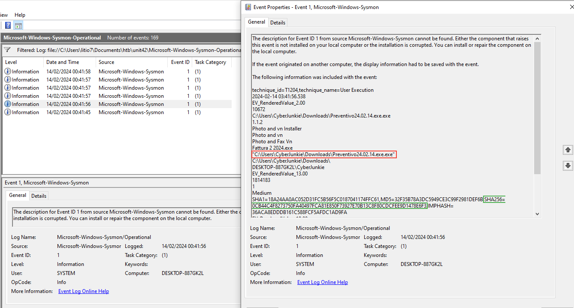Screen dimensions: 574x308
Task: Click the info icon of the 00:41:58 event
Action: point(8,72)
